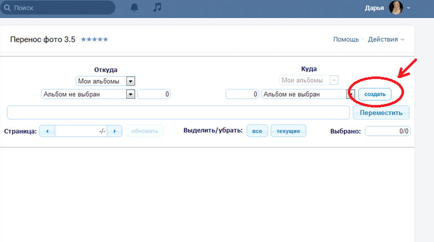This screenshot has width=434, height=242.
Task: Click the search magnifier icon
Action: point(7,8)
